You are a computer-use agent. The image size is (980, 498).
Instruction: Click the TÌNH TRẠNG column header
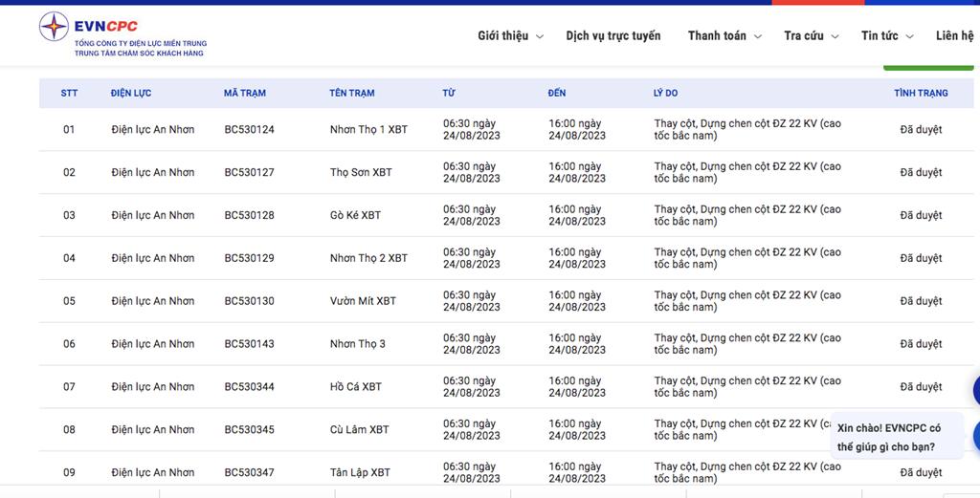[921, 93]
